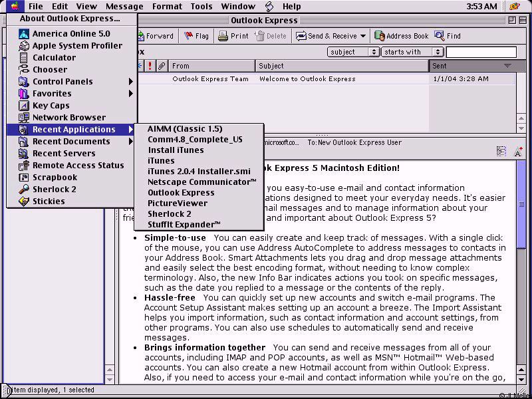This screenshot has height=399, width=532.
Task: Click the filter search text field
Action: click(481, 52)
